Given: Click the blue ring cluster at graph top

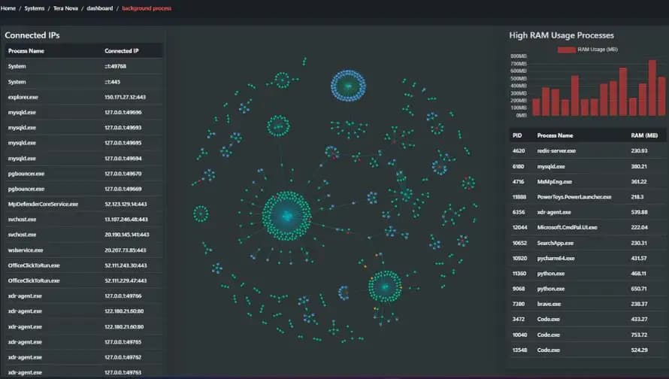Looking at the screenshot, I should tap(347, 86).
